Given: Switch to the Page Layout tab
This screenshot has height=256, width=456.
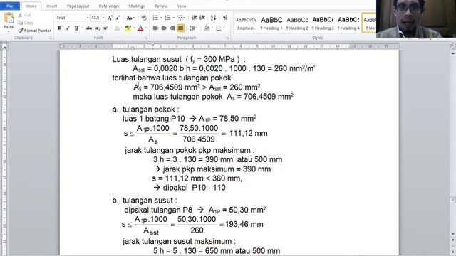Looking at the screenshot, I should click(78, 6).
